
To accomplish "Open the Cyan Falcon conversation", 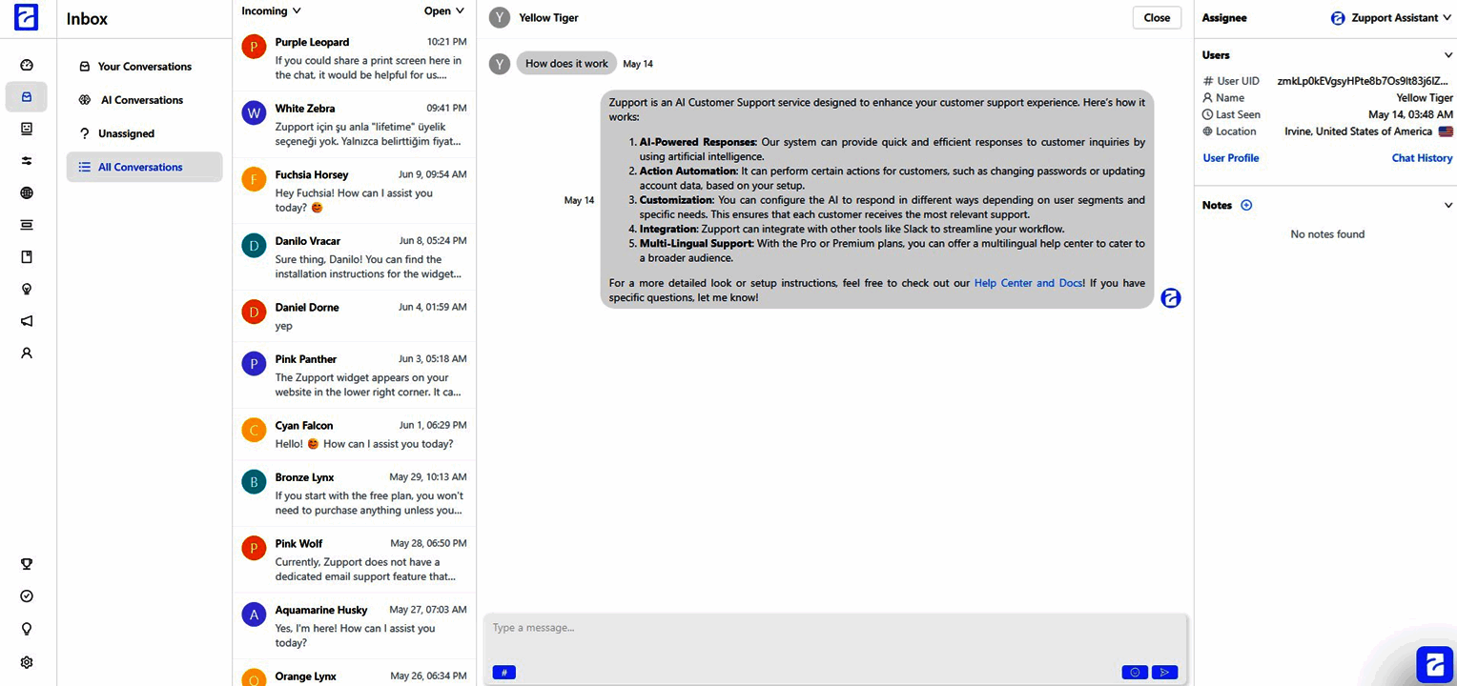I will pos(354,434).
